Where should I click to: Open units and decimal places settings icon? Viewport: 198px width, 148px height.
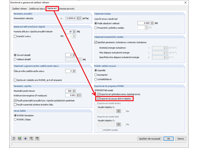20,139
